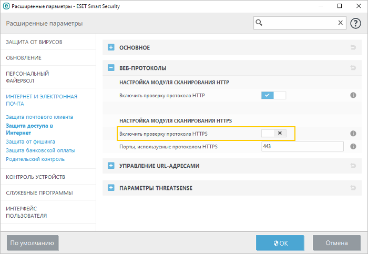Open Родительский контроль settings
368x254 pixels.
pyautogui.click(x=35, y=159)
